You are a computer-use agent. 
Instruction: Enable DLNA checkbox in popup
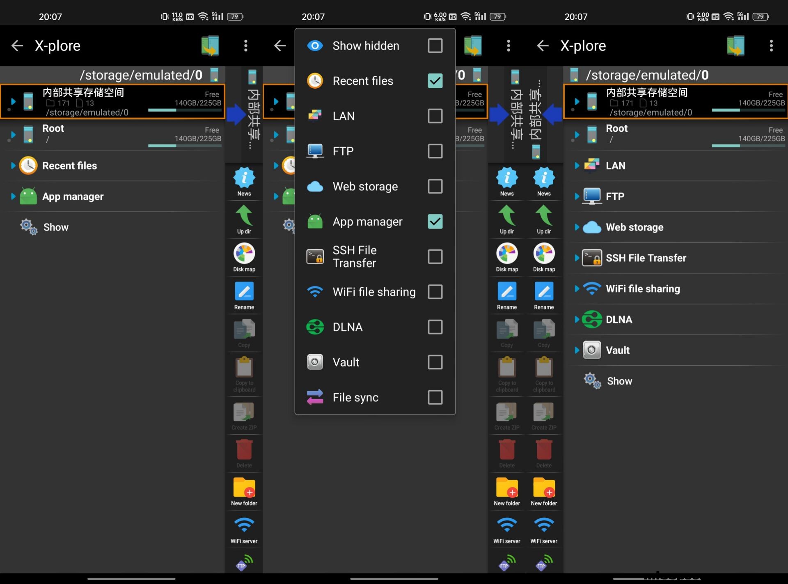(435, 327)
